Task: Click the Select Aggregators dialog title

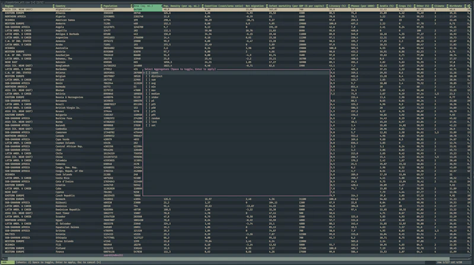Action: coord(180,69)
